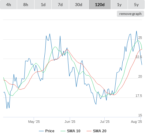Click the remove graph button

(130, 14)
